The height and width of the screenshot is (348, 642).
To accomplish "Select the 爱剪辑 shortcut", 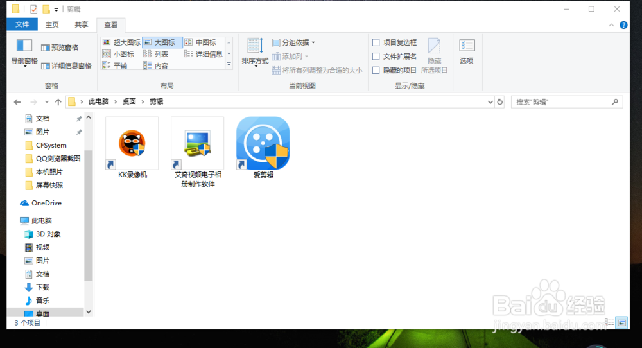I will tap(263, 148).
